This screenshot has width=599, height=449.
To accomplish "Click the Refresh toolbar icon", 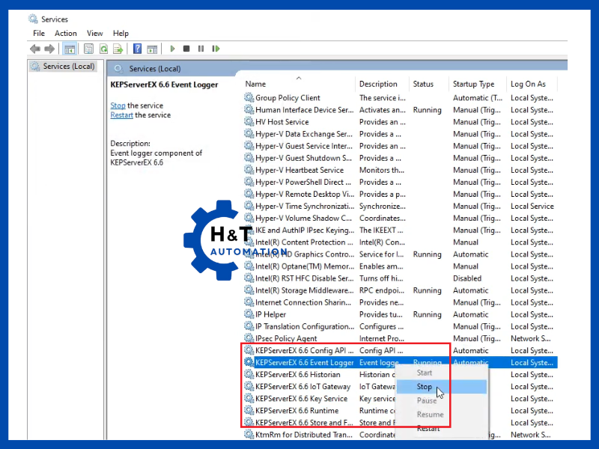I will [104, 49].
